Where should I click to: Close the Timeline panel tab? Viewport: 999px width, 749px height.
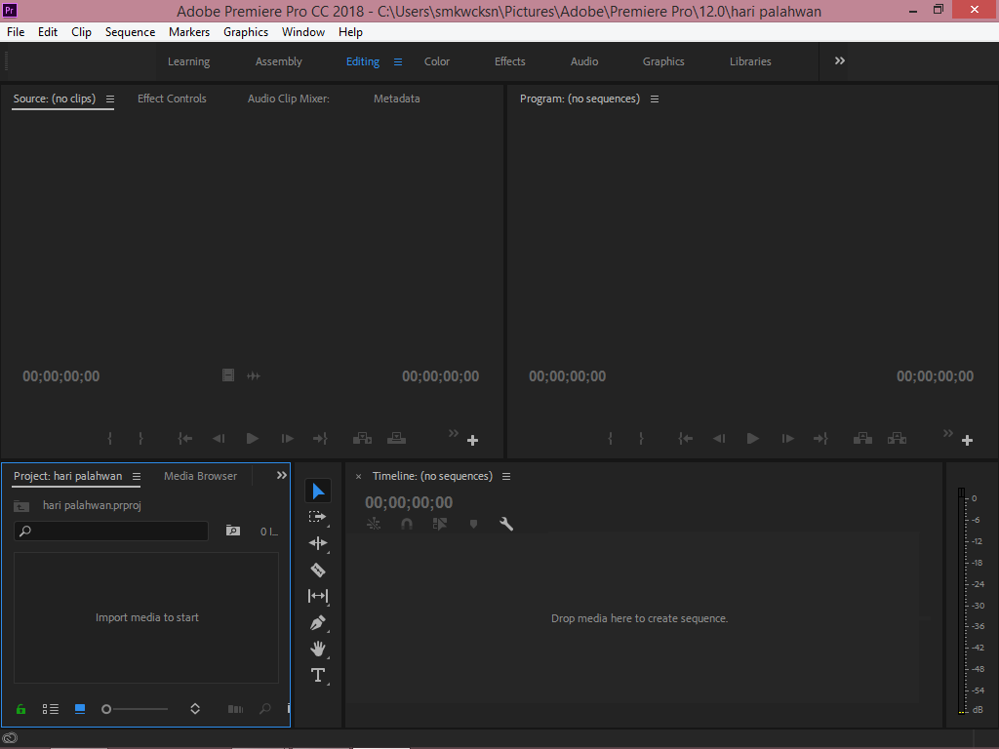[358, 476]
